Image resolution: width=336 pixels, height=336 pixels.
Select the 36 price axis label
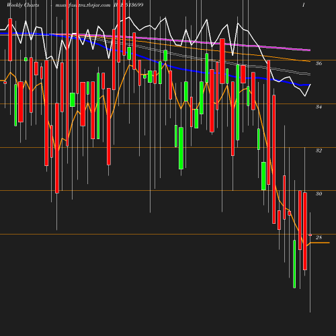[319, 63]
